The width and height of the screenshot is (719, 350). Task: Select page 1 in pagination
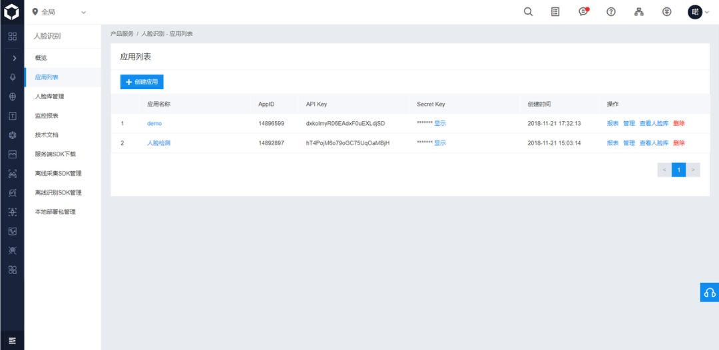tap(678, 170)
